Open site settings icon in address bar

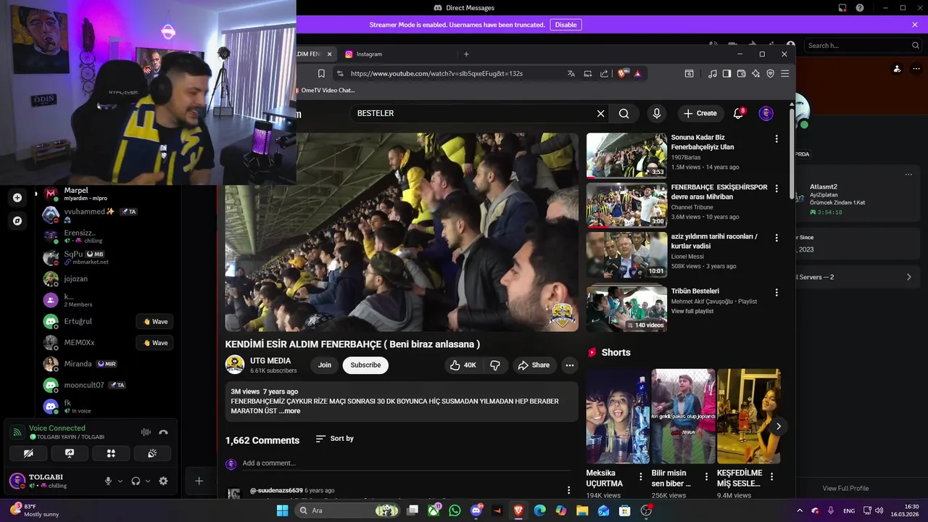(x=340, y=73)
